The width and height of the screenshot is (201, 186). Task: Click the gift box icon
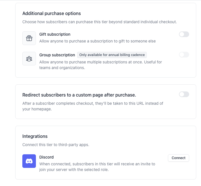coord(29,38)
